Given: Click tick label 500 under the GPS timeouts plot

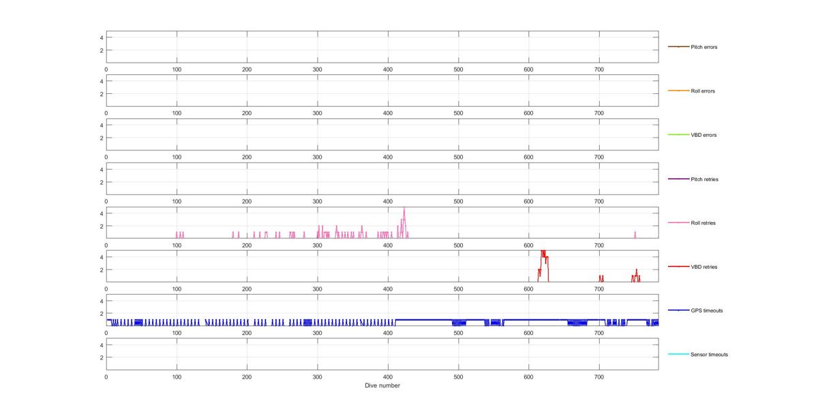Looking at the screenshot, I should (x=458, y=332).
